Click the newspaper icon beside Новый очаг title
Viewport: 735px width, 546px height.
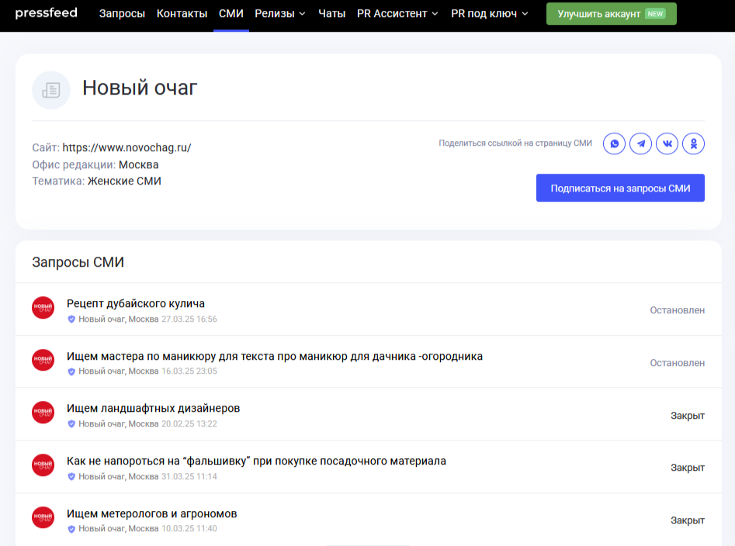51,90
